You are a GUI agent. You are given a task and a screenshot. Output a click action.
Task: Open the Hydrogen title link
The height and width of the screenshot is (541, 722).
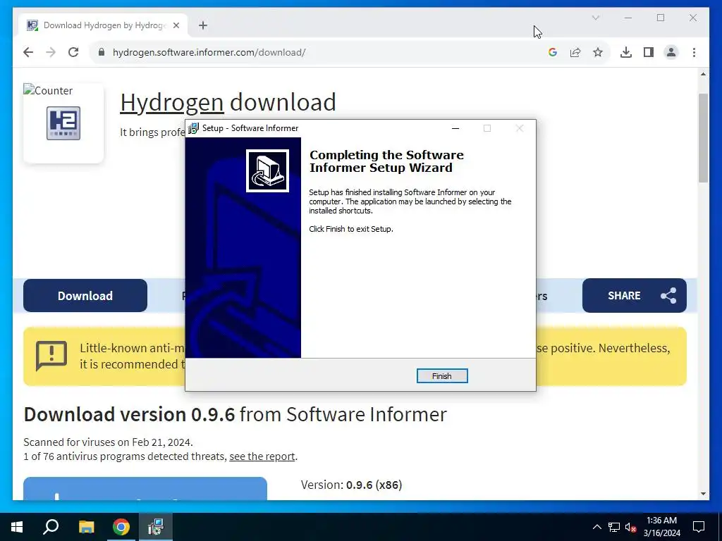point(172,102)
